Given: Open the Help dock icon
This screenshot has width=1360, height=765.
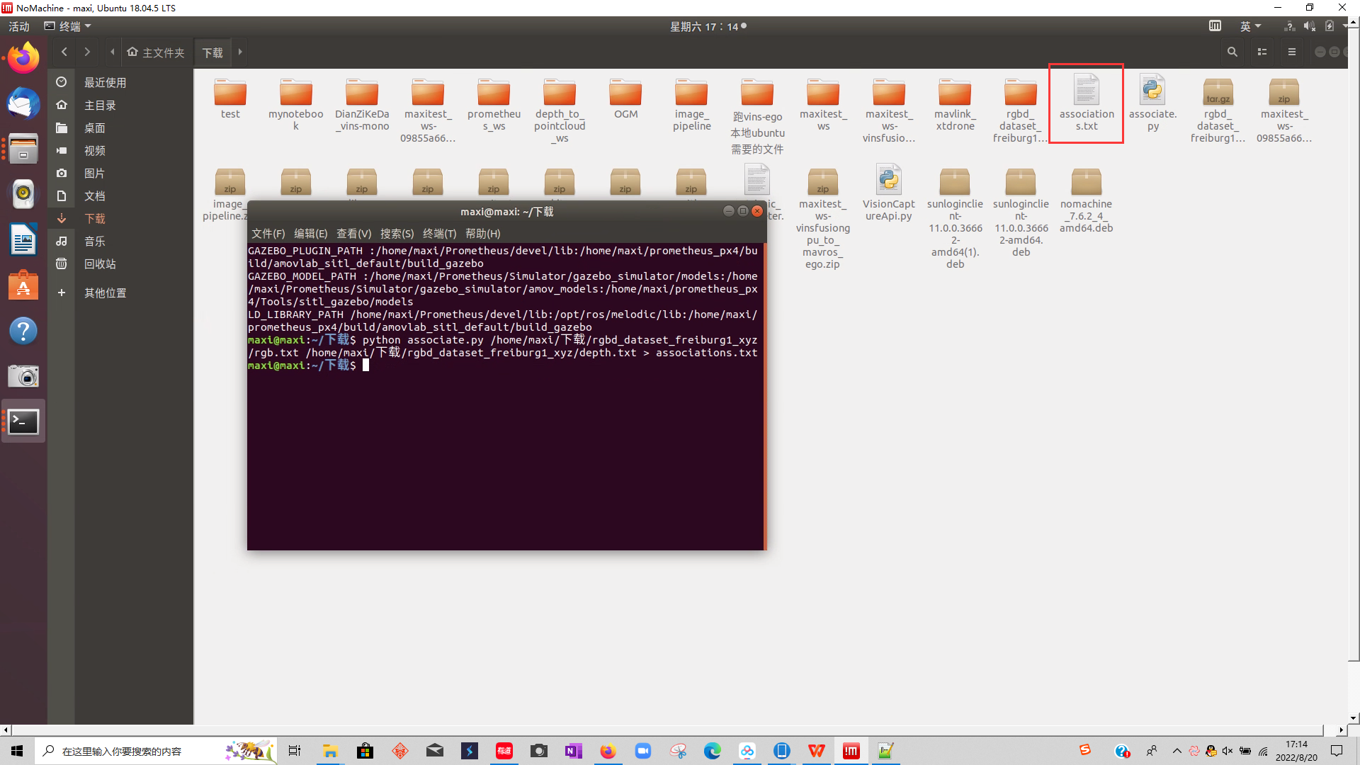Looking at the screenshot, I should click(23, 331).
